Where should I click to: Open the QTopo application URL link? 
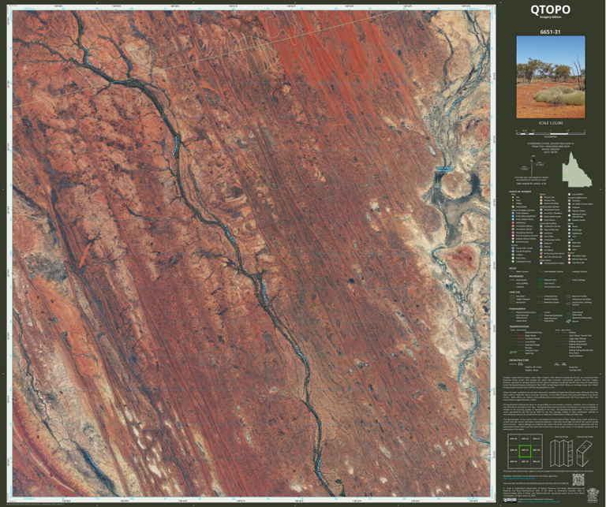coord(519,479)
